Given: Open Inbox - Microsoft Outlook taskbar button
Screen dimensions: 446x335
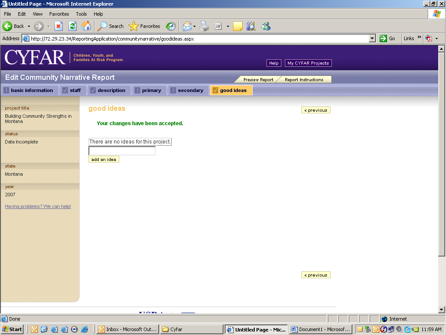Looking at the screenshot, I should tap(127, 329).
